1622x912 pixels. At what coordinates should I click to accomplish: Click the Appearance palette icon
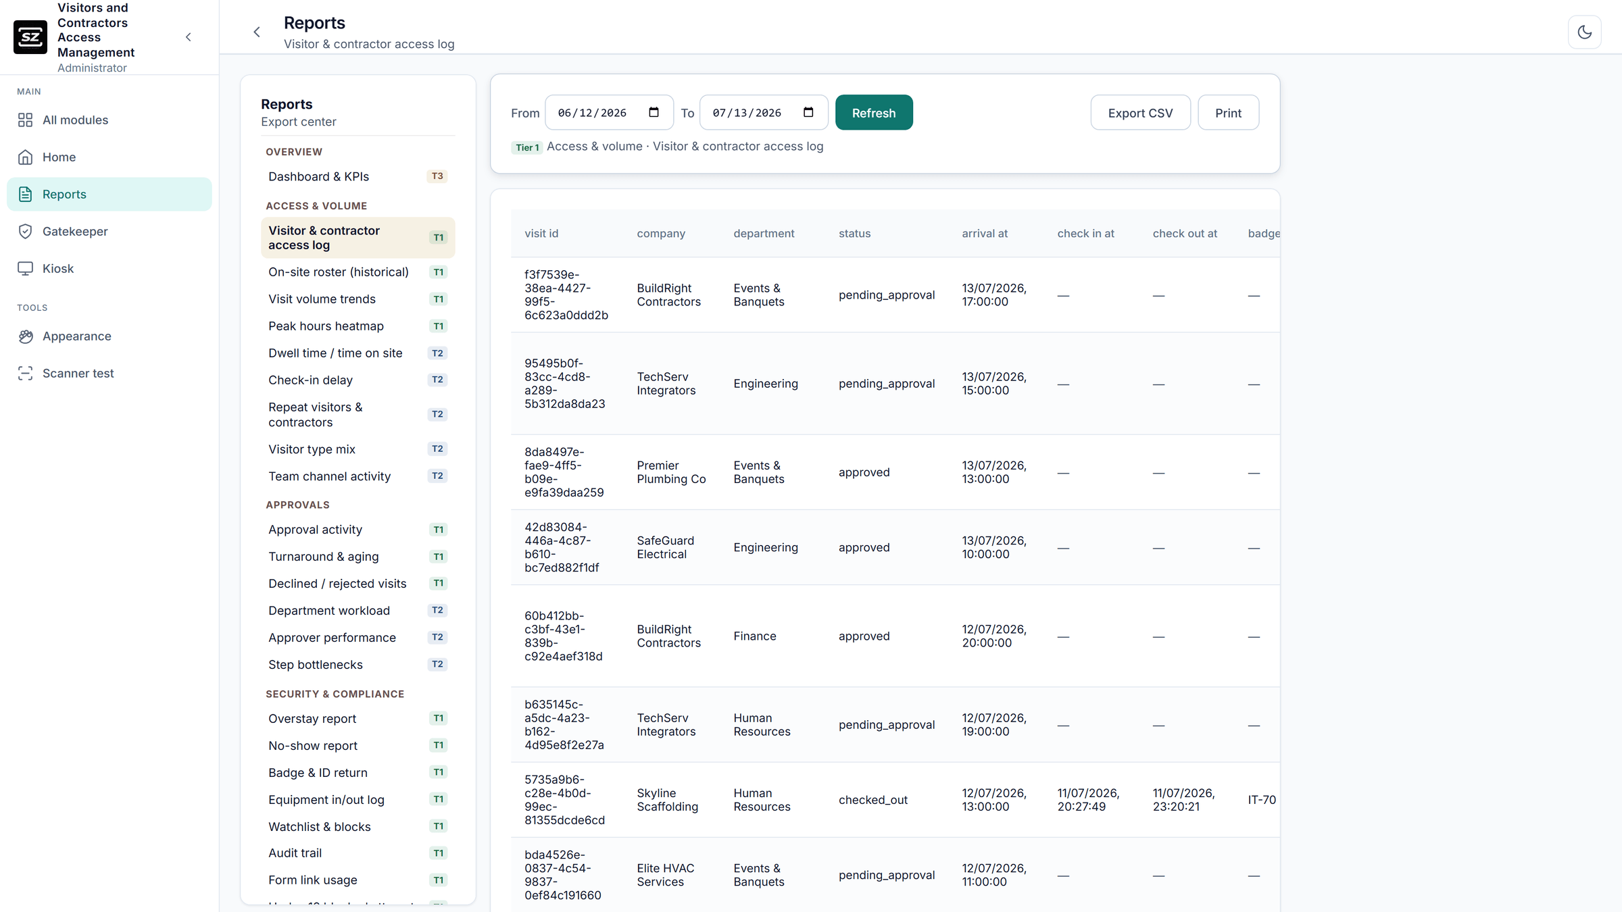[x=26, y=336]
